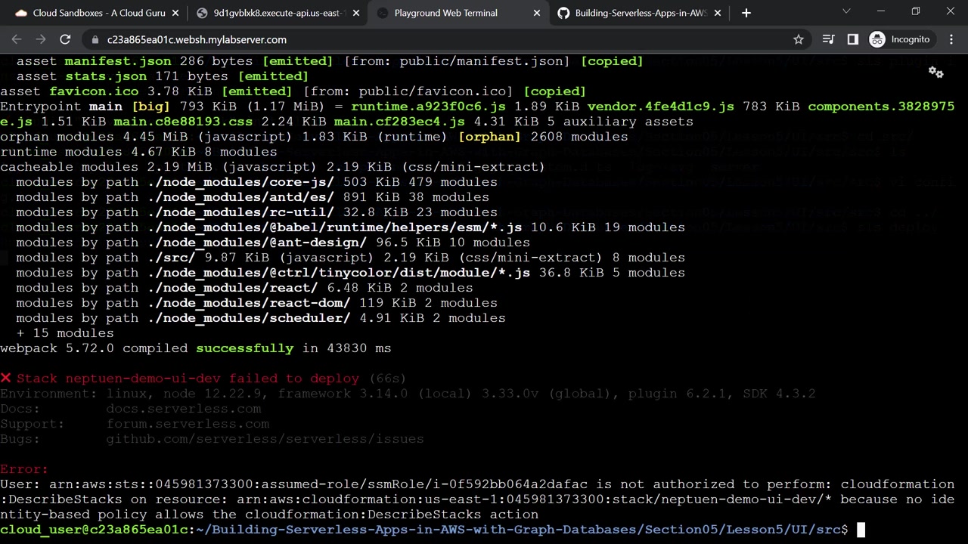Open a new browser tab

(x=746, y=13)
